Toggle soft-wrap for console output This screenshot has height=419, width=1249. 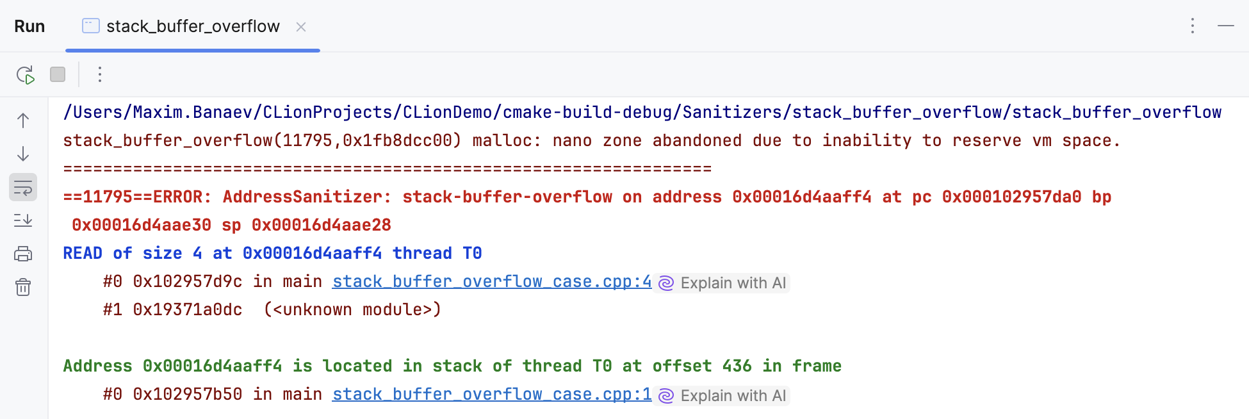tap(23, 187)
